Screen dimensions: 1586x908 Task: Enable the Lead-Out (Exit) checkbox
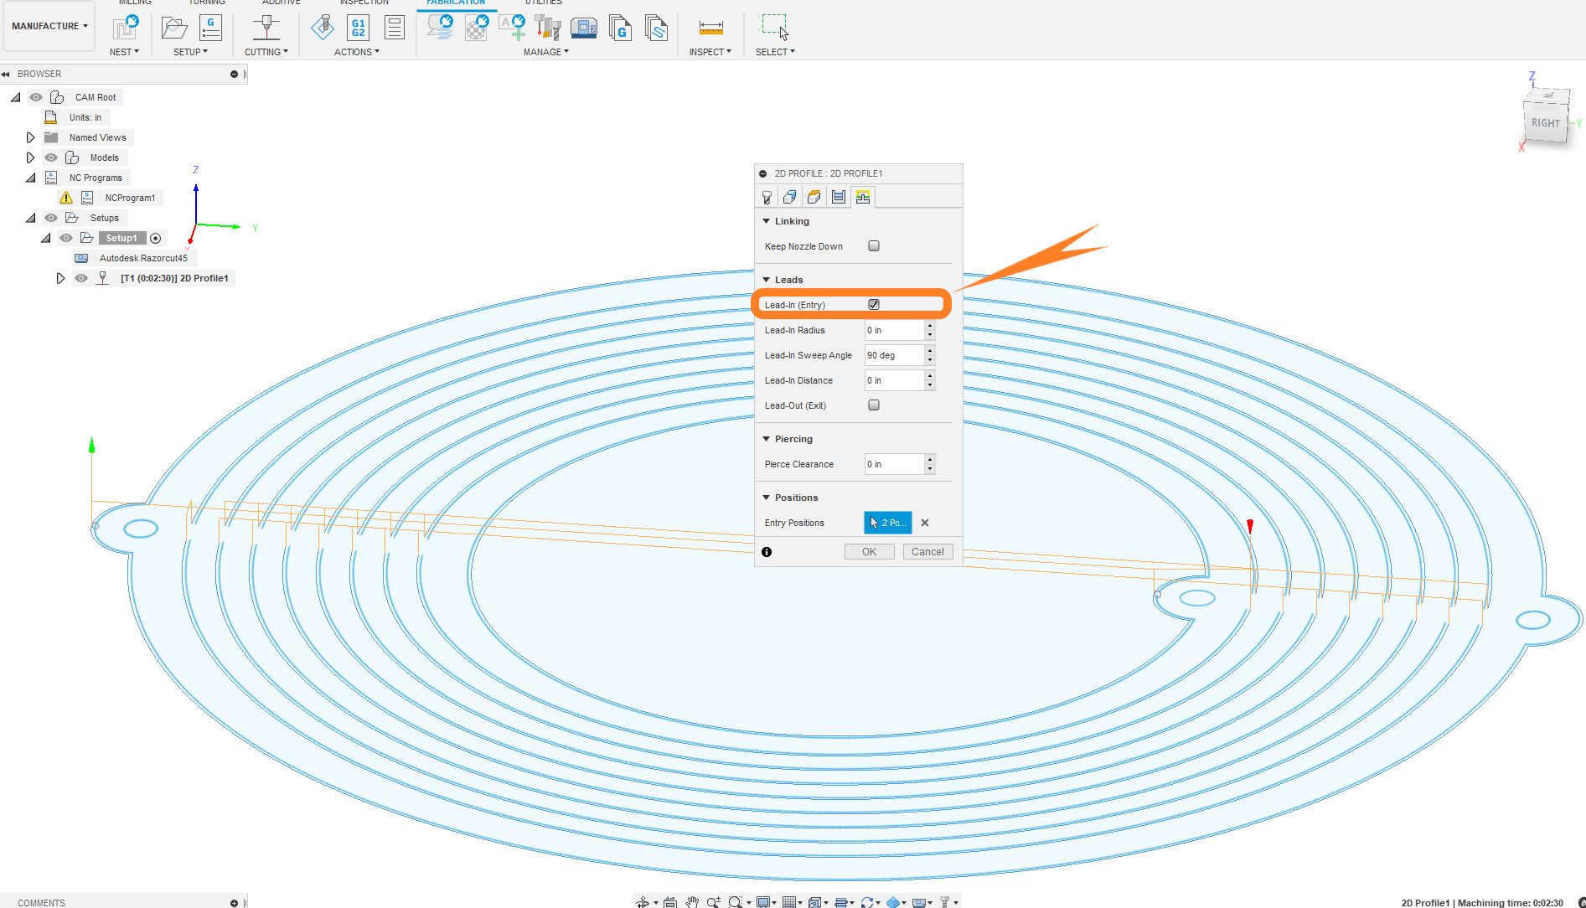[x=874, y=405]
